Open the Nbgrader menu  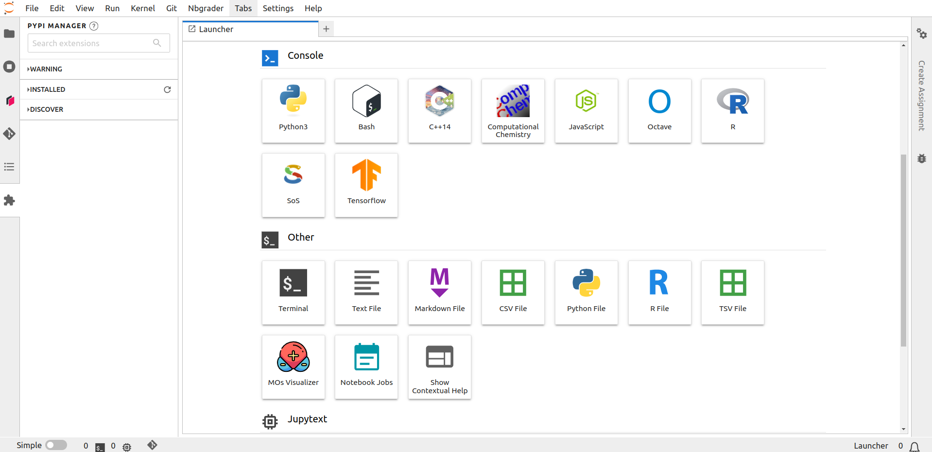coord(206,8)
